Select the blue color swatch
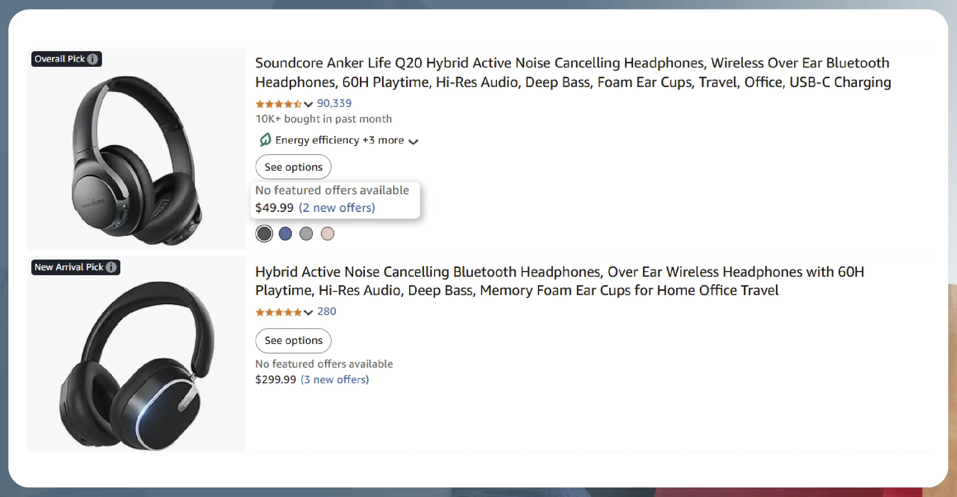The image size is (957, 497). pyautogui.click(x=285, y=234)
